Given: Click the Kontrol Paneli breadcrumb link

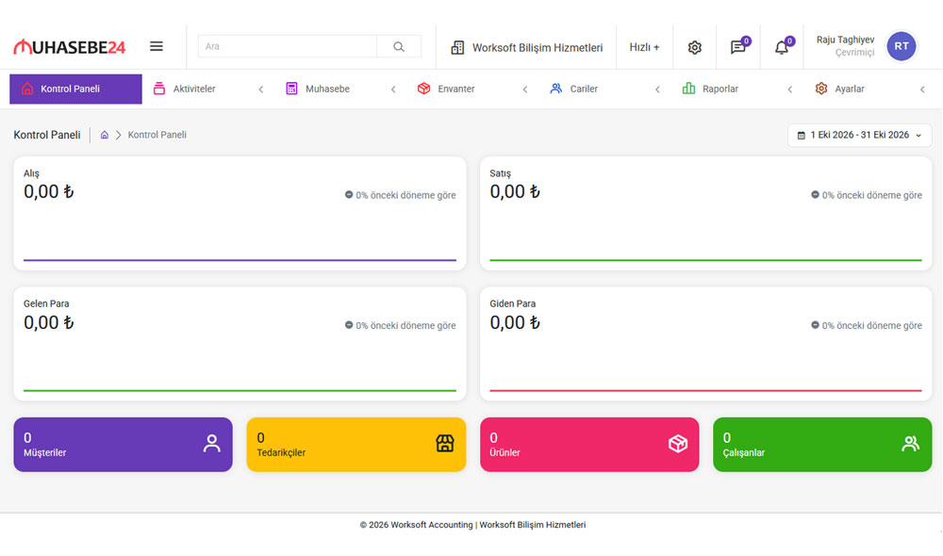Looking at the screenshot, I should coord(157,135).
